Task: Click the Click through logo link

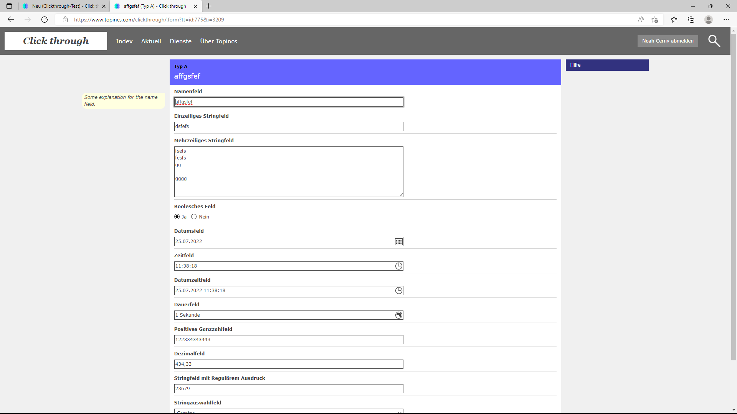Action: coord(56,41)
